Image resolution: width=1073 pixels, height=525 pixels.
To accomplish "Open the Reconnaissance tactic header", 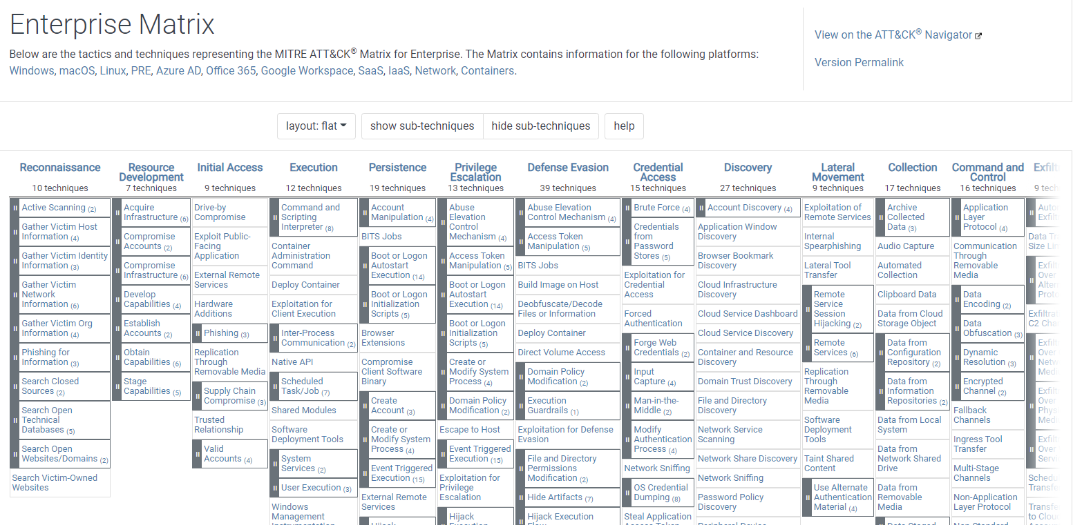I will (60, 168).
